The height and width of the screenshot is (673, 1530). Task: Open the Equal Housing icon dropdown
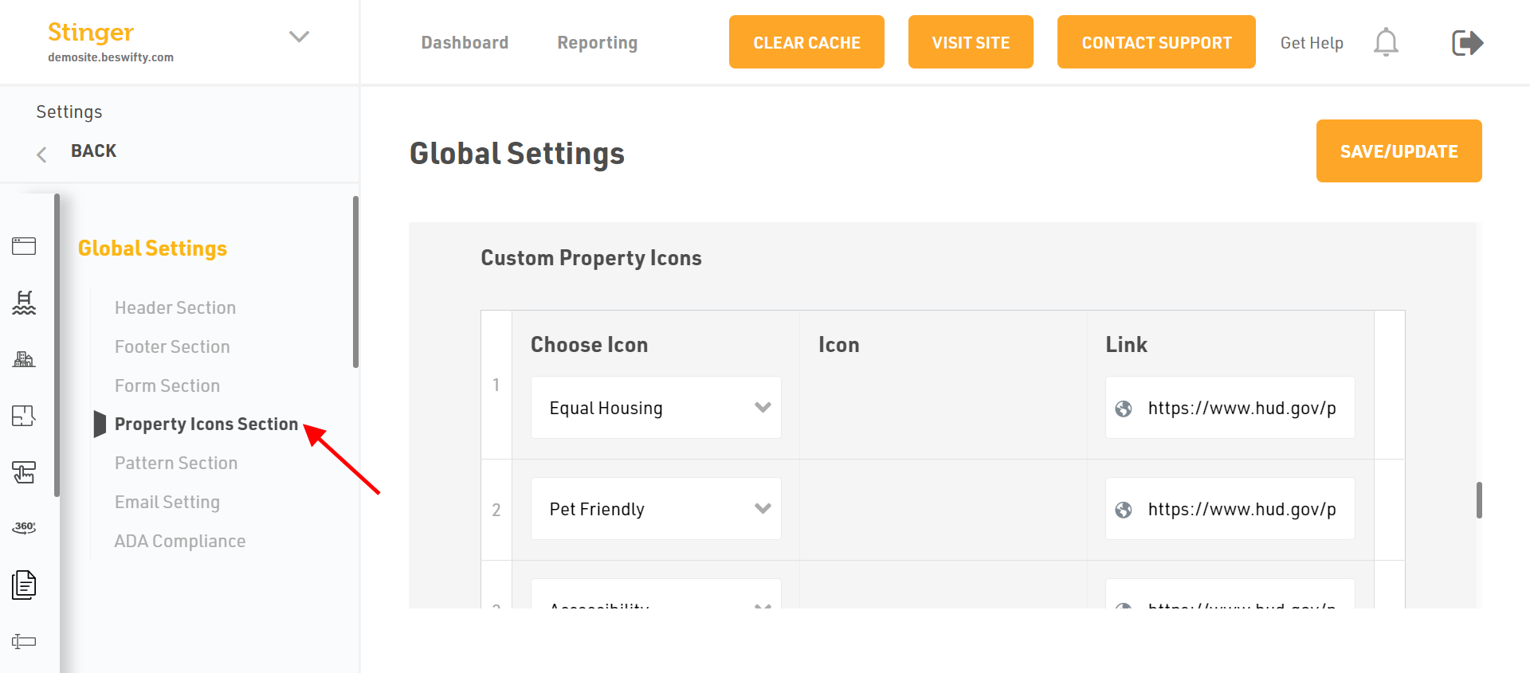656,408
